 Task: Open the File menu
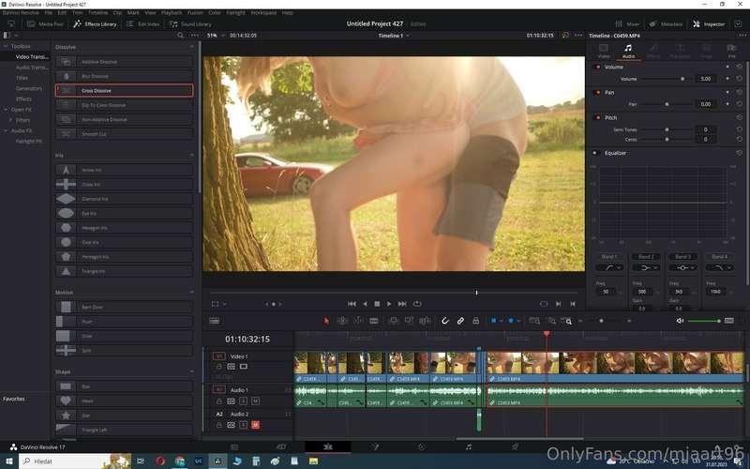point(49,13)
